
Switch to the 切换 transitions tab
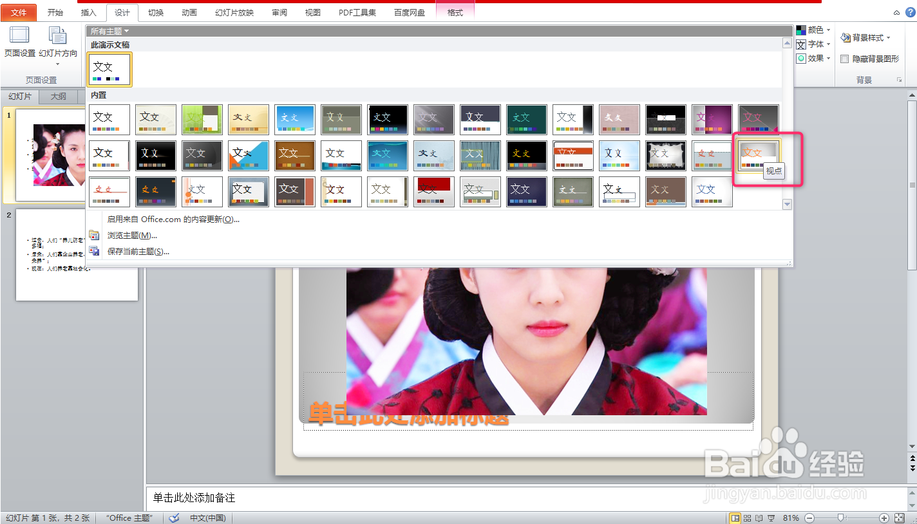coord(156,12)
